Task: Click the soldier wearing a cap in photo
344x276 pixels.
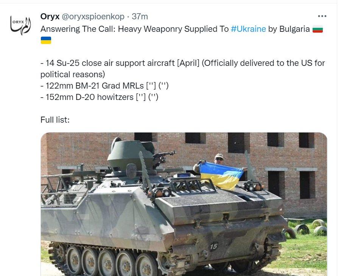Action: click(218, 159)
